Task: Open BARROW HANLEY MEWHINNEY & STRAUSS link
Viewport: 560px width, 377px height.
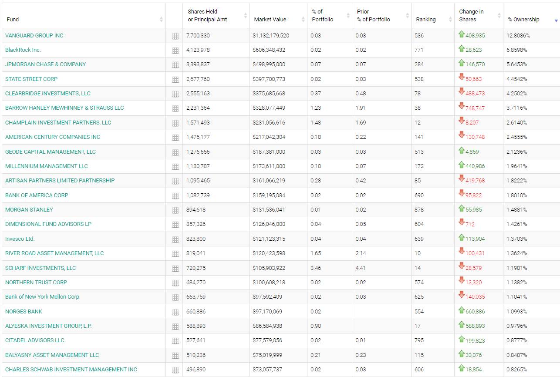Action: 64,108
